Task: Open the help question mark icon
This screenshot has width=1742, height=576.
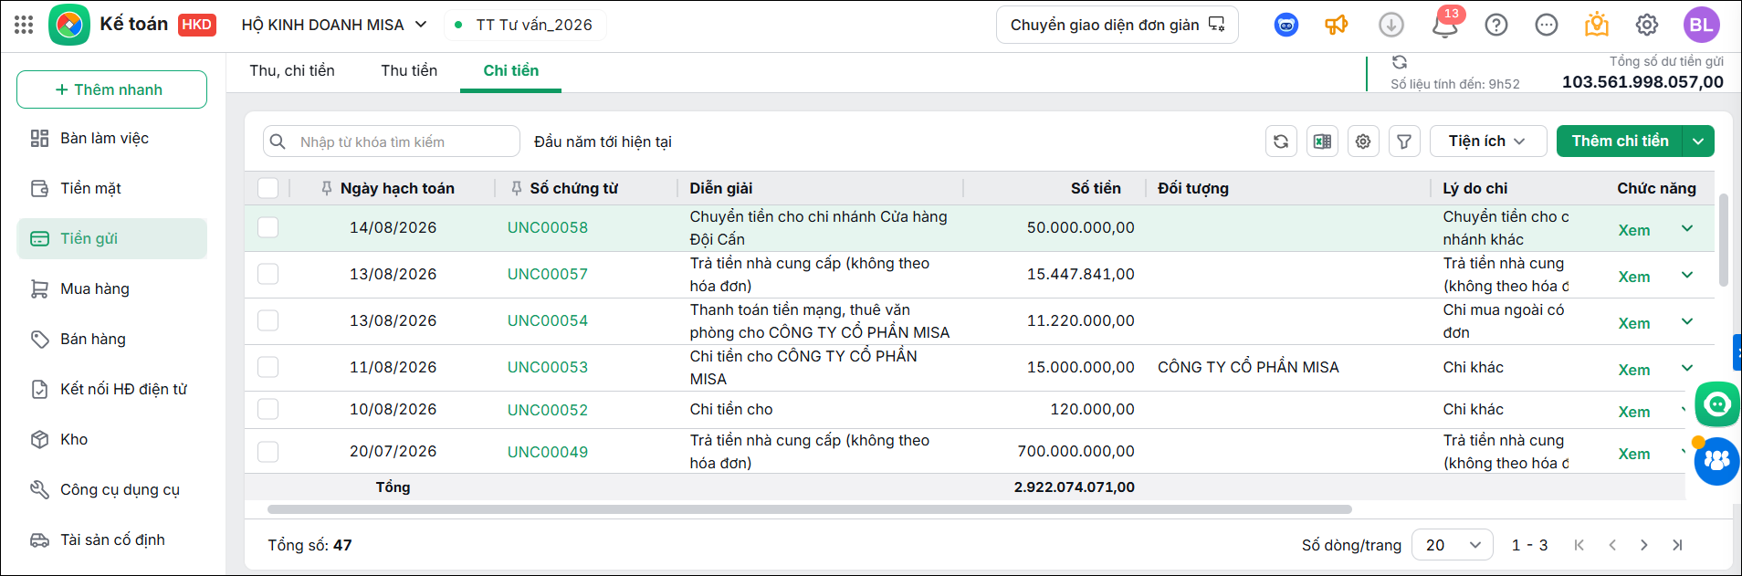Action: (1496, 25)
